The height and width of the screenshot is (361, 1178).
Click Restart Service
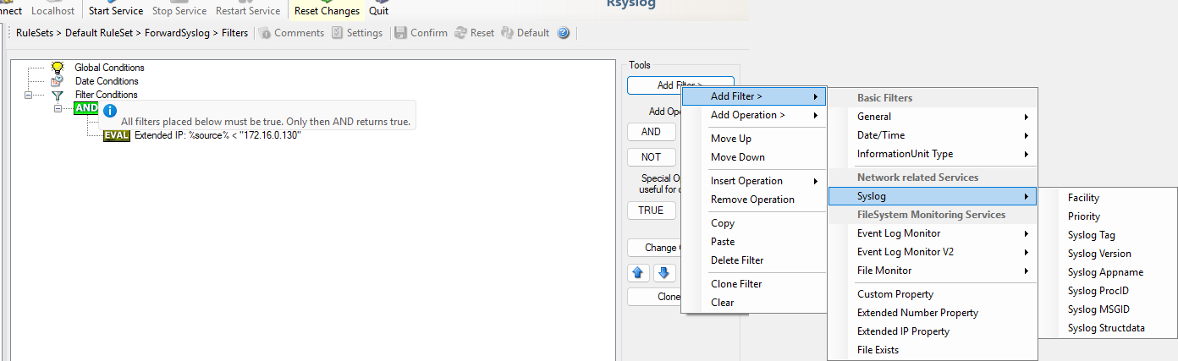click(x=248, y=11)
